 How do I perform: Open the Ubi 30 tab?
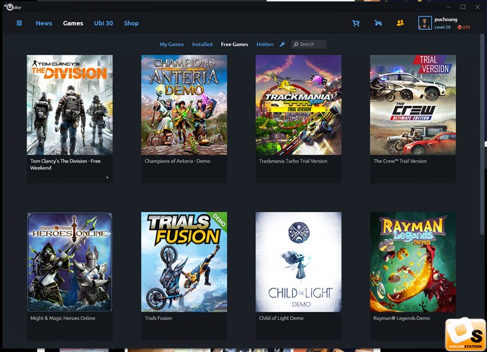coord(103,23)
